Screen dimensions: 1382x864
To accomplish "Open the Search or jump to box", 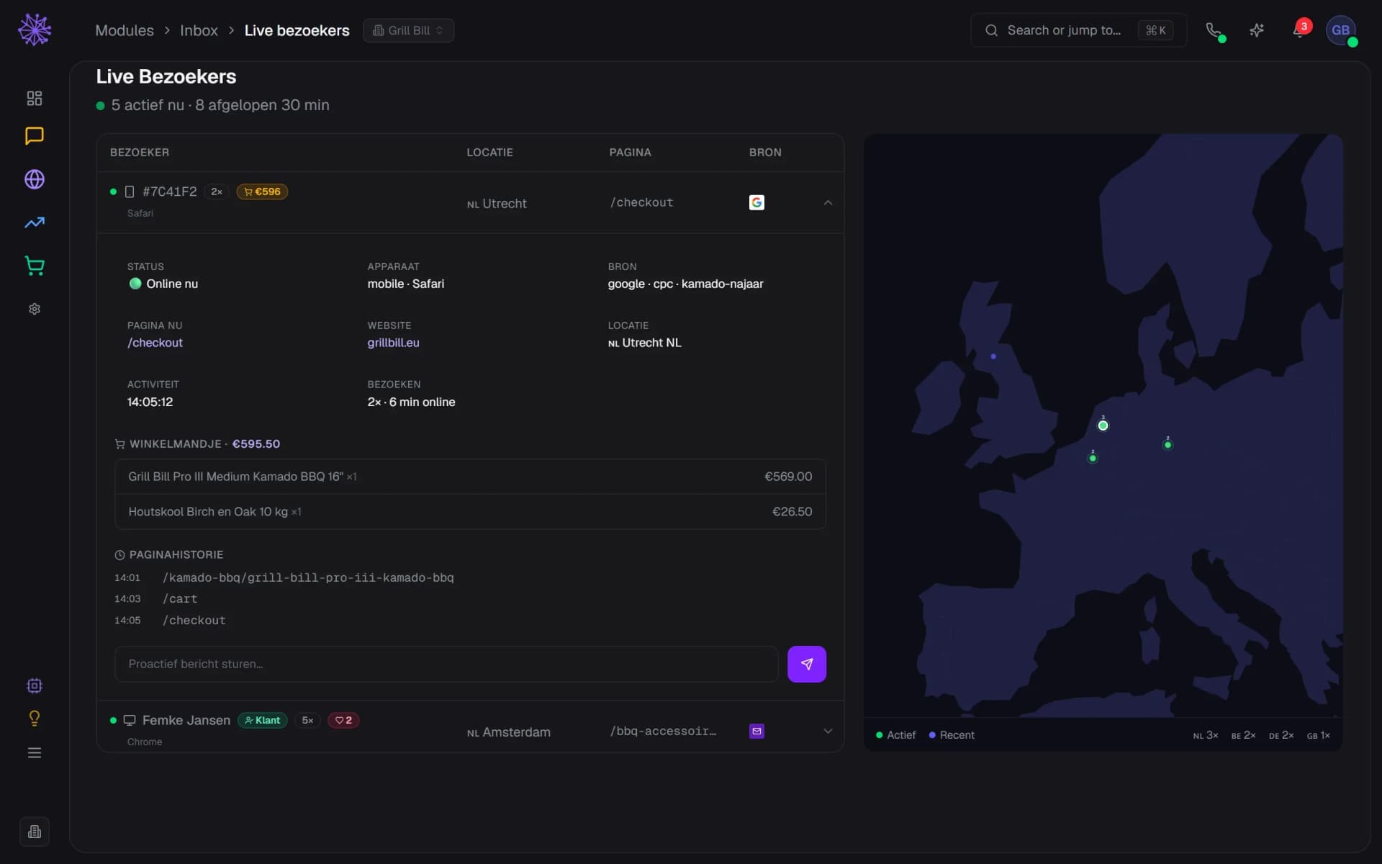I will [1078, 30].
